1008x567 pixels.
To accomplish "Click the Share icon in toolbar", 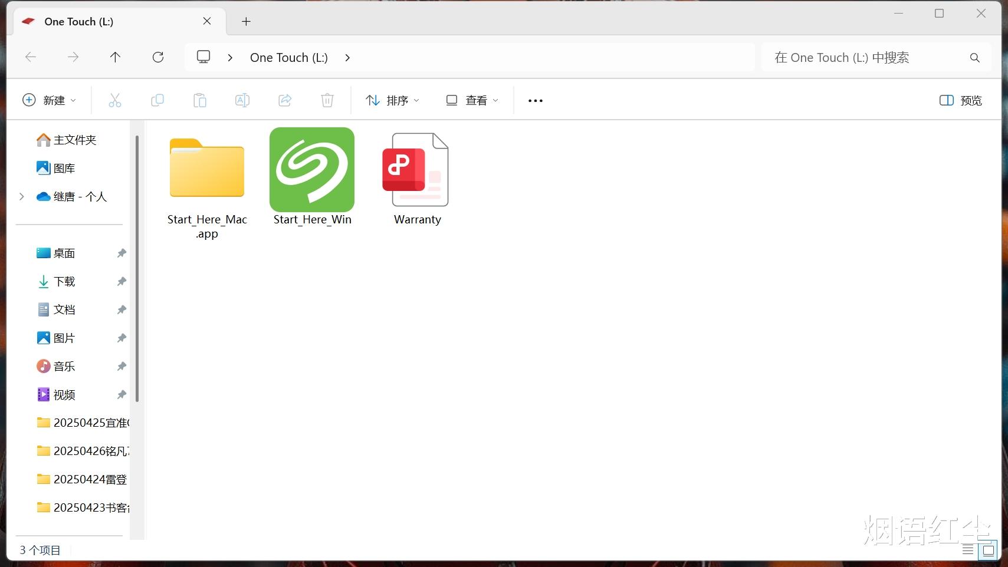I will pos(285,100).
